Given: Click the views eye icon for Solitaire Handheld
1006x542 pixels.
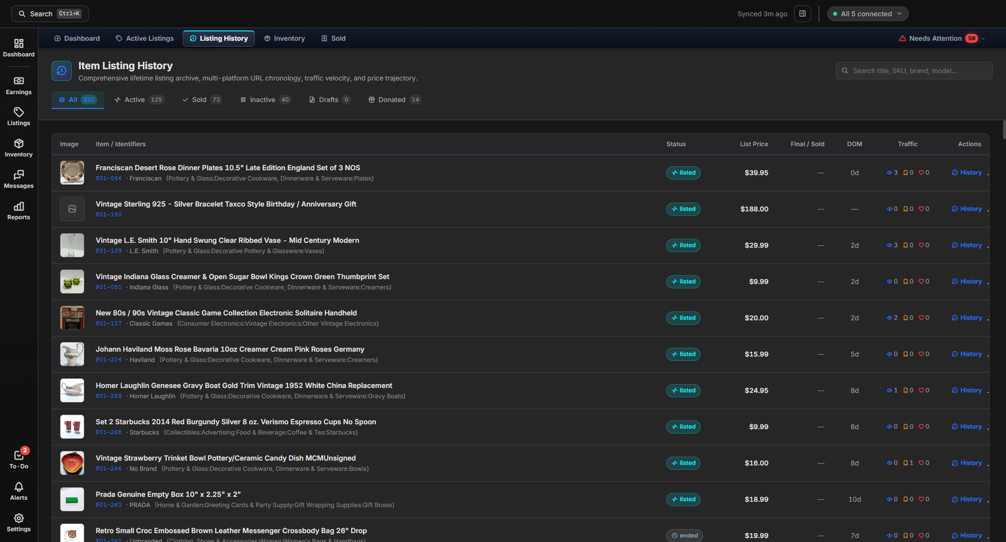Looking at the screenshot, I should (x=890, y=318).
